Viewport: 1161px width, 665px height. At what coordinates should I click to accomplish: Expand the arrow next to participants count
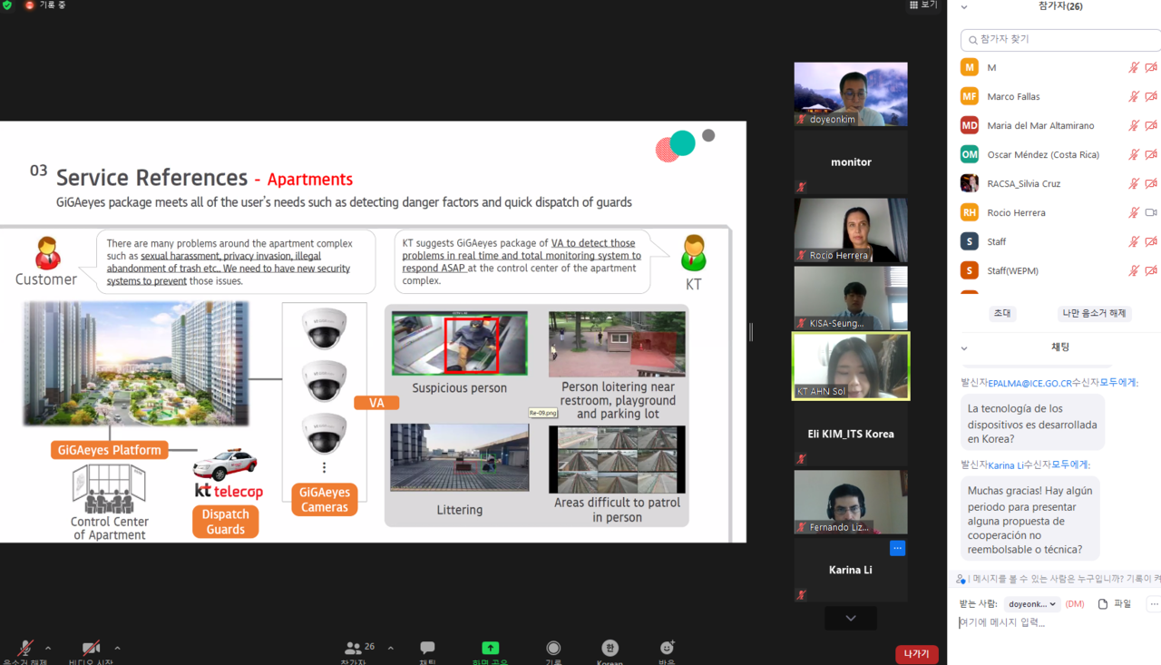(391, 648)
